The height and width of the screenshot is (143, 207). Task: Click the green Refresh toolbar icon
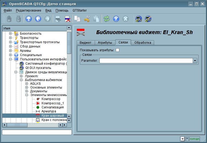[x=107, y=19]
